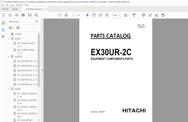Open the Window menu
Viewport: 188px width, 122px height.
pyautogui.click(x=19, y=5)
